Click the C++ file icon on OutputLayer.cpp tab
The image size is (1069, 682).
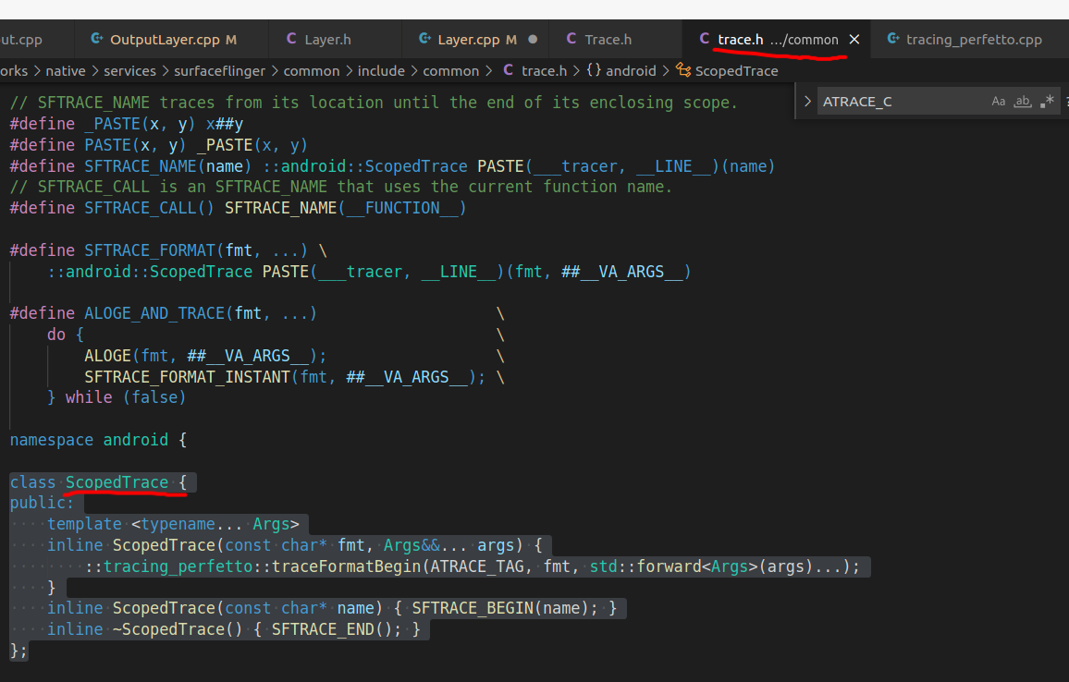97,39
